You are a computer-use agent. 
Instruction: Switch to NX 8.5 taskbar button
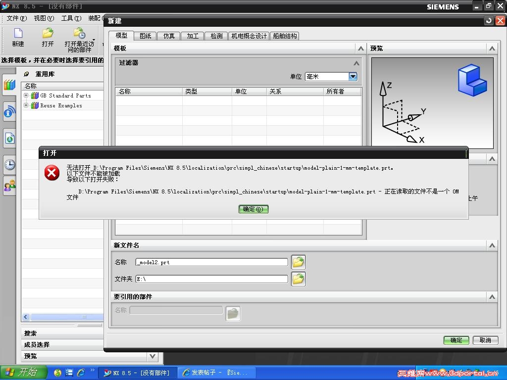(x=138, y=373)
